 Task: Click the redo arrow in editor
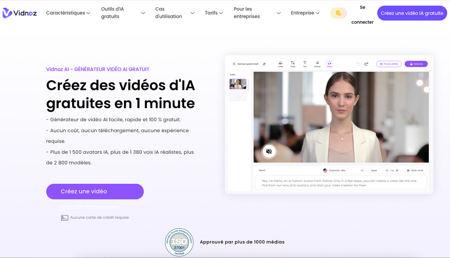pyautogui.click(x=366, y=64)
